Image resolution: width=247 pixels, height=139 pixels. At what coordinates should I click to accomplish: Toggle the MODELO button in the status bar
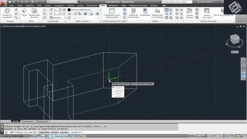193,136
